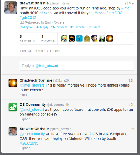The height and width of the screenshot is (155, 140).
Task: Click the green DS Community logo
Action: pyautogui.click(x=13, y=107)
